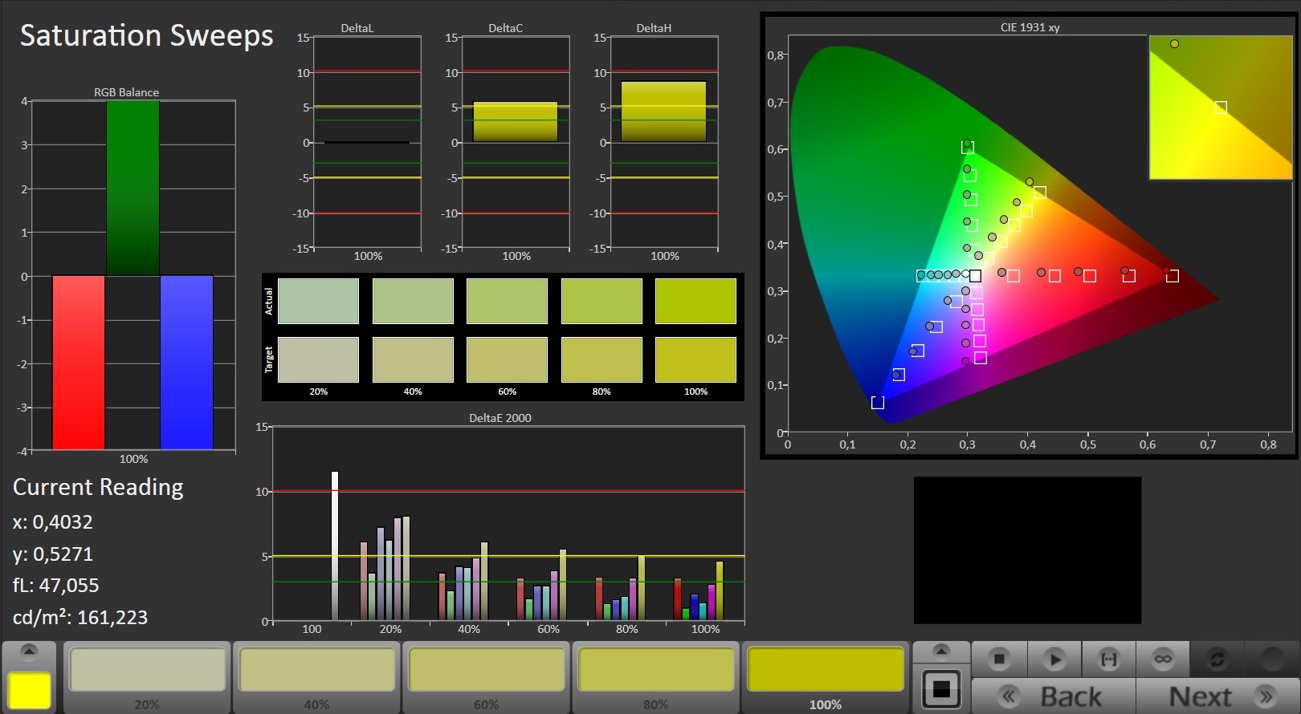
Task: Start reading with the play button
Action: [x=1054, y=659]
